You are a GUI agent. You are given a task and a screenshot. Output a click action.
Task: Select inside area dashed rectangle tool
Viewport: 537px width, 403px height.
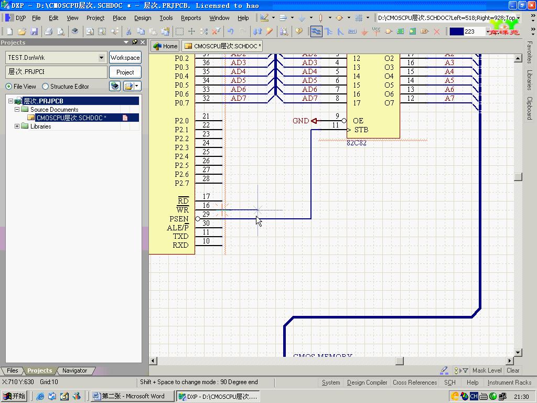click(x=179, y=31)
